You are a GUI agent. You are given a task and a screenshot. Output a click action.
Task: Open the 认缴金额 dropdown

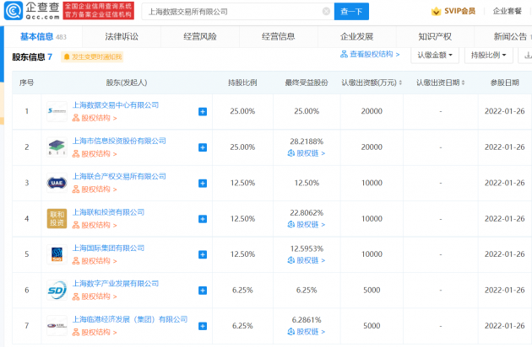click(435, 55)
